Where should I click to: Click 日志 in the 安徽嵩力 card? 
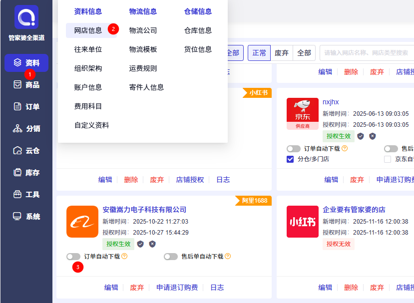point(217,288)
